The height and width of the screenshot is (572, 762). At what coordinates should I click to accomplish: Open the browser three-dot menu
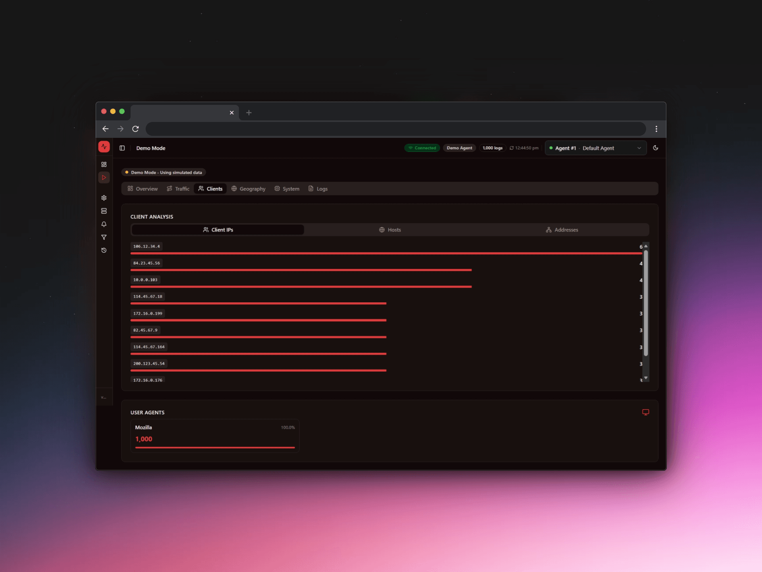click(x=656, y=129)
